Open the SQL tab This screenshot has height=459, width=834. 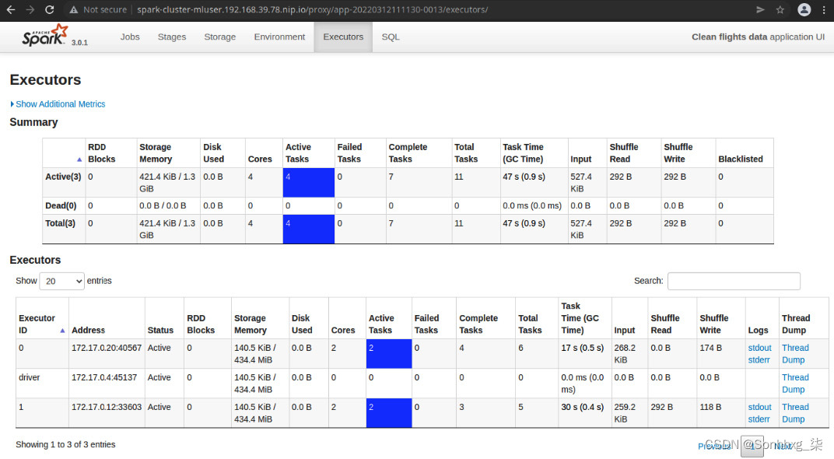click(391, 37)
